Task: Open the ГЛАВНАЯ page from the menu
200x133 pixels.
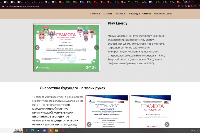Action: [95, 14]
